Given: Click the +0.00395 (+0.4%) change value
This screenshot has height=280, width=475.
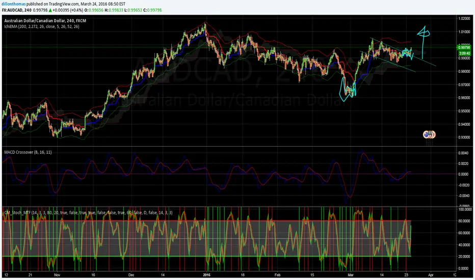Looking at the screenshot, I should (x=68, y=10).
